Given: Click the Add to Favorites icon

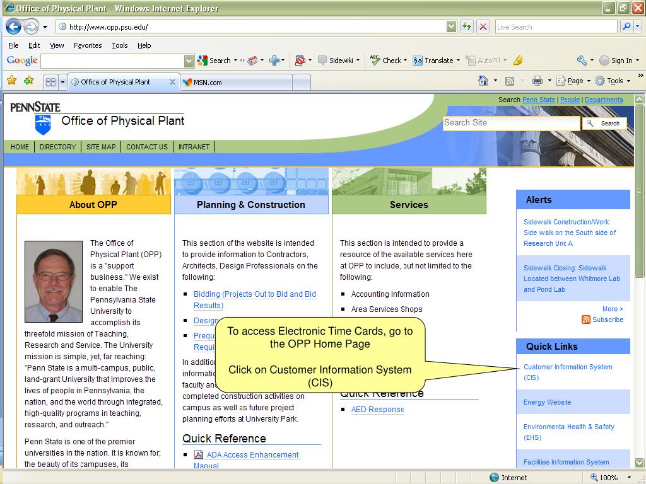Looking at the screenshot, I should coord(29,80).
